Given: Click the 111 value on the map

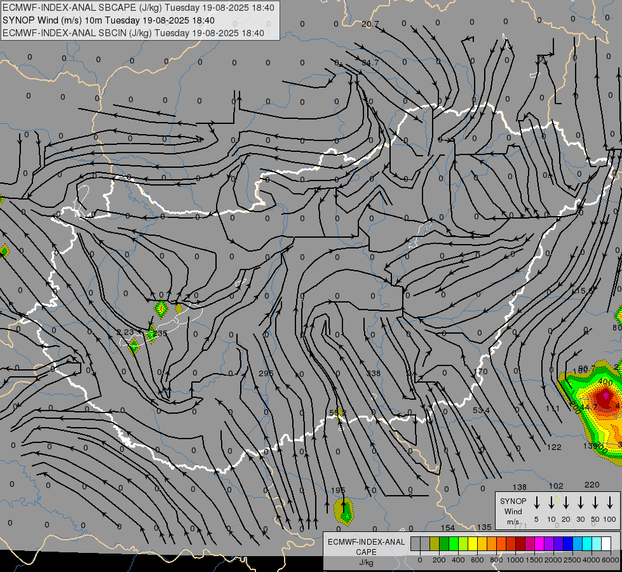Looking at the screenshot, I should click(553, 409).
